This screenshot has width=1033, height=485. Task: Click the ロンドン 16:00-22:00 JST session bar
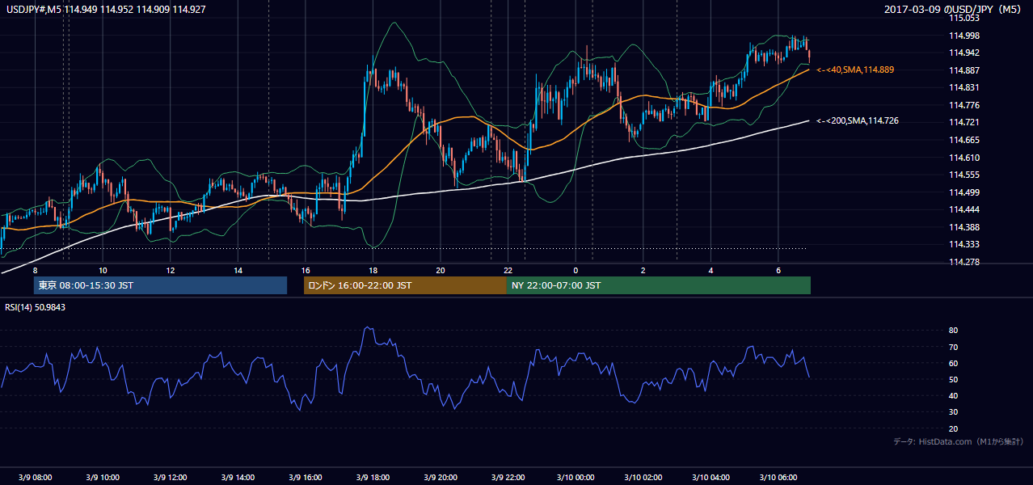point(405,285)
